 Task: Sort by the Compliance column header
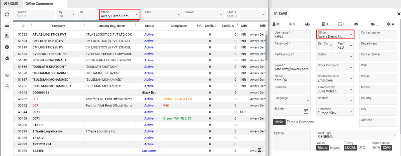[x=179, y=26]
